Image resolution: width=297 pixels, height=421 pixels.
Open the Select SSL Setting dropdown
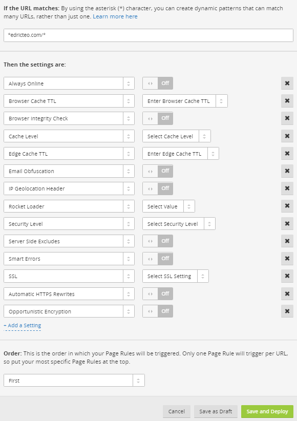[175, 276]
